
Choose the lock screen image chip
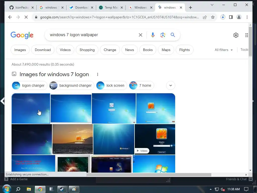coord(111,85)
